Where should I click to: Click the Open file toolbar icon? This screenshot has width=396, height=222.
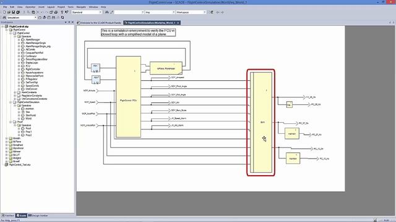pos(9,12)
